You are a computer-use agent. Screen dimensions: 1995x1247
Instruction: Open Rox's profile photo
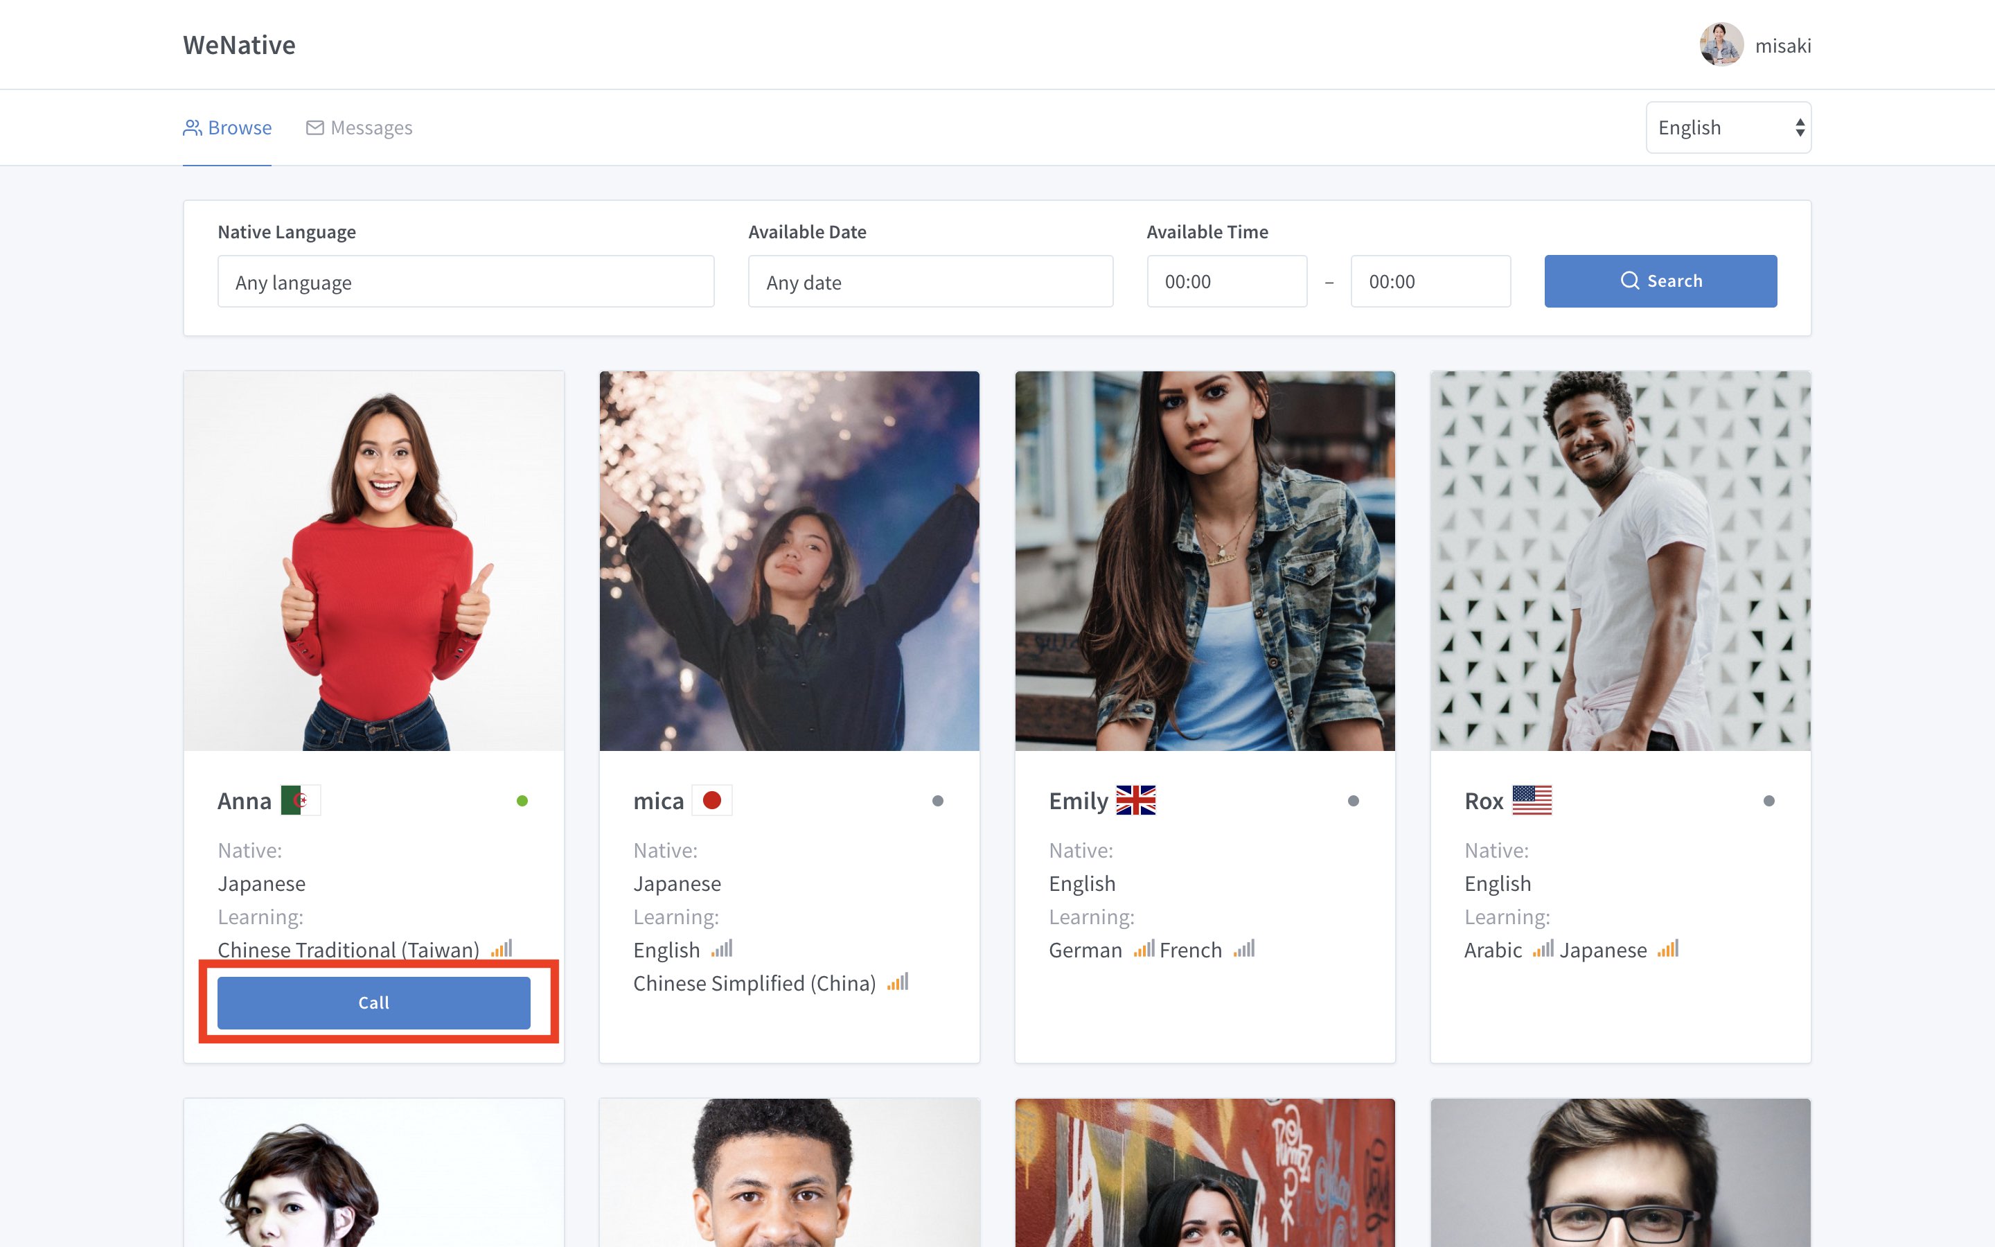coord(1620,561)
